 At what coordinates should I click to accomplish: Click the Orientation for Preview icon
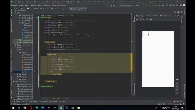coord(142,16)
